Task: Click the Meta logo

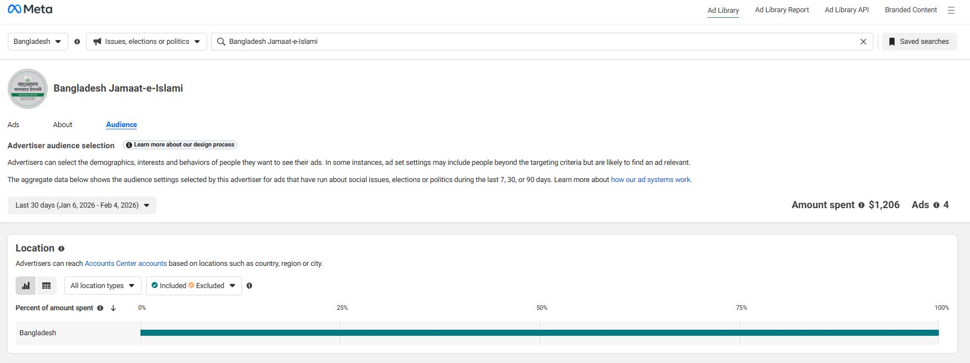Action: click(x=30, y=9)
